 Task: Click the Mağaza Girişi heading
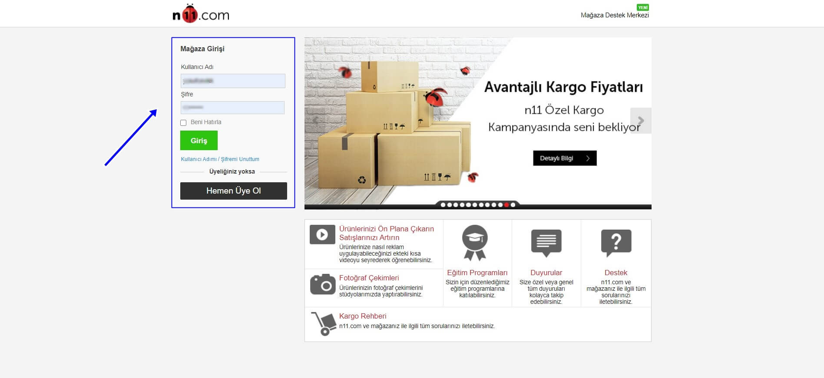(202, 49)
